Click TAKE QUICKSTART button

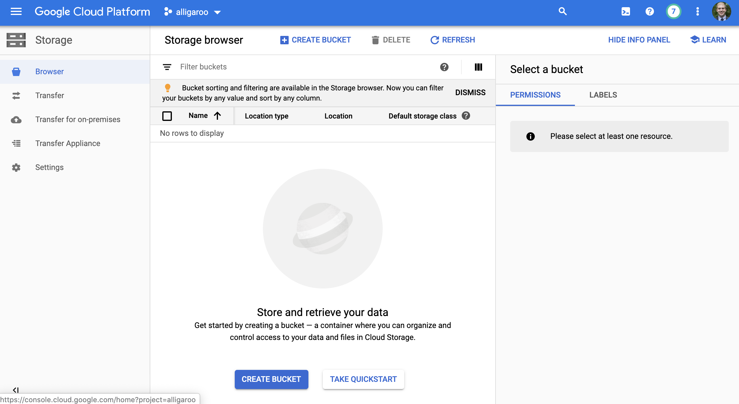(x=363, y=379)
